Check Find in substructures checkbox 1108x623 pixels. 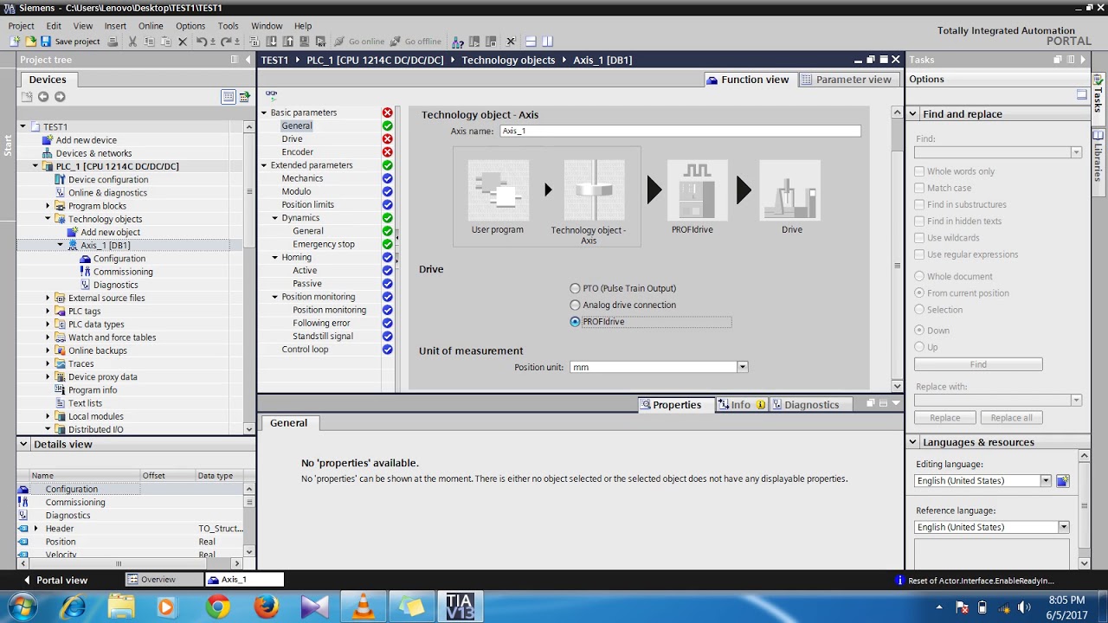(x=919, y=204)
